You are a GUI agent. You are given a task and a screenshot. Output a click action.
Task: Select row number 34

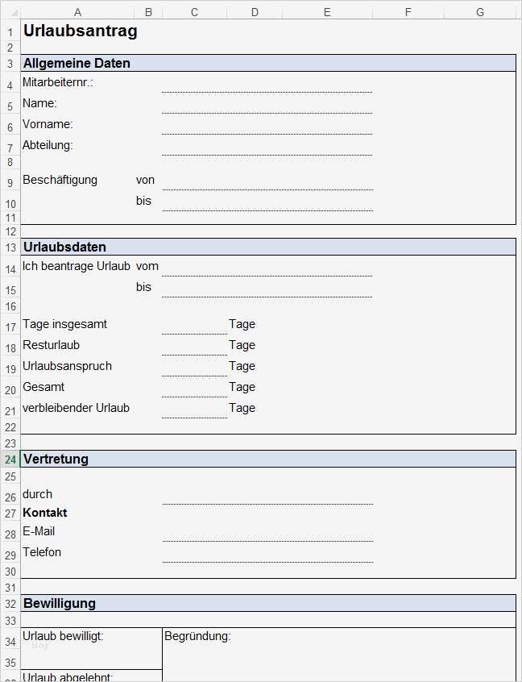pyautogui.click(x=10, y=640)
